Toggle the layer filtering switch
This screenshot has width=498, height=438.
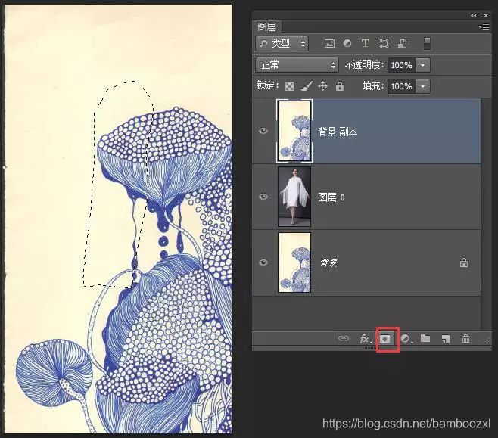click(427, 43)
